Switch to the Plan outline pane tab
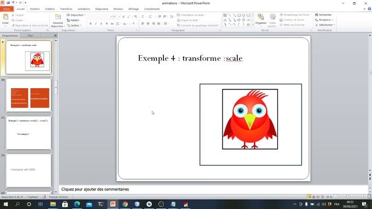This screenshot has height=209, width=372. [30, 35]
